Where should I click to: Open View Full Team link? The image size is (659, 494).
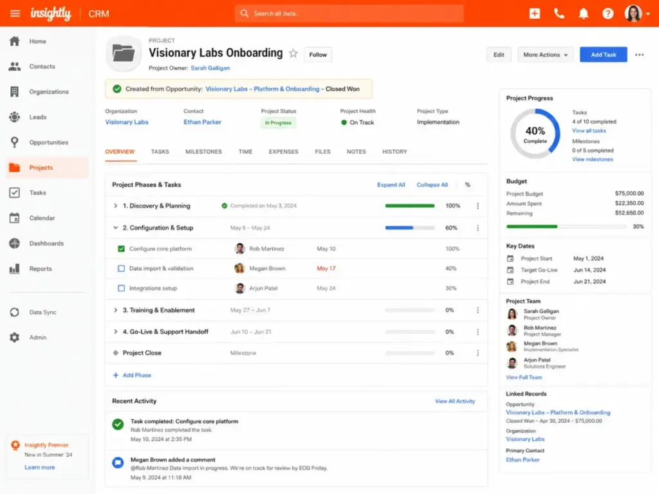point(524,377)
